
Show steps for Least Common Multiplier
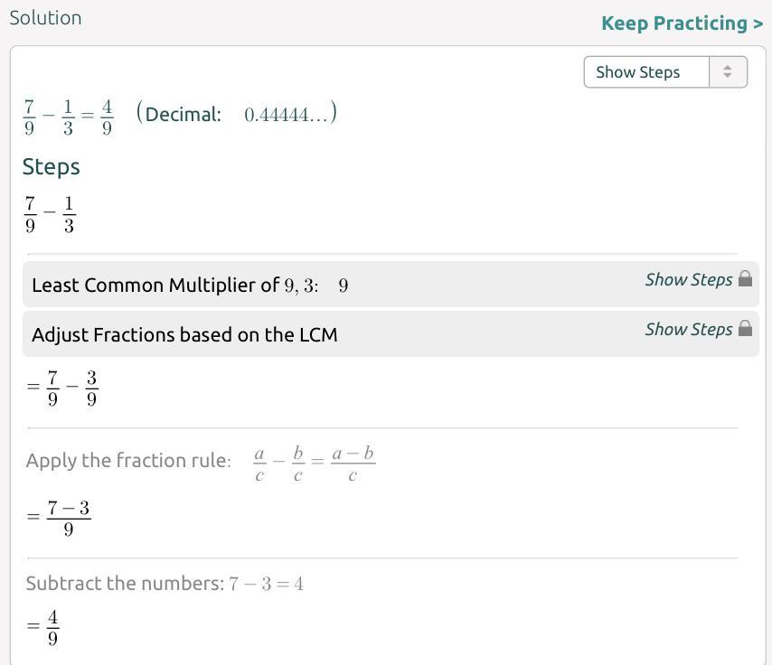(x=688, y=280)
